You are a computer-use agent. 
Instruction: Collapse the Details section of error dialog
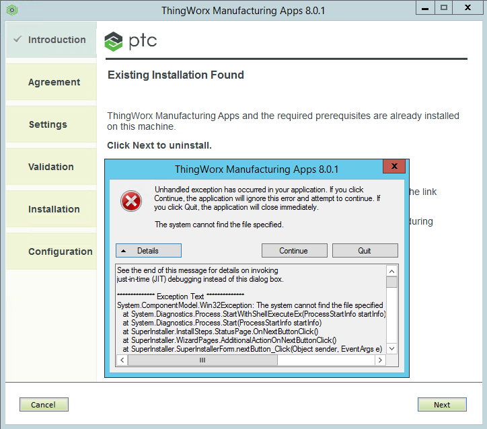[x=149, y=251]
